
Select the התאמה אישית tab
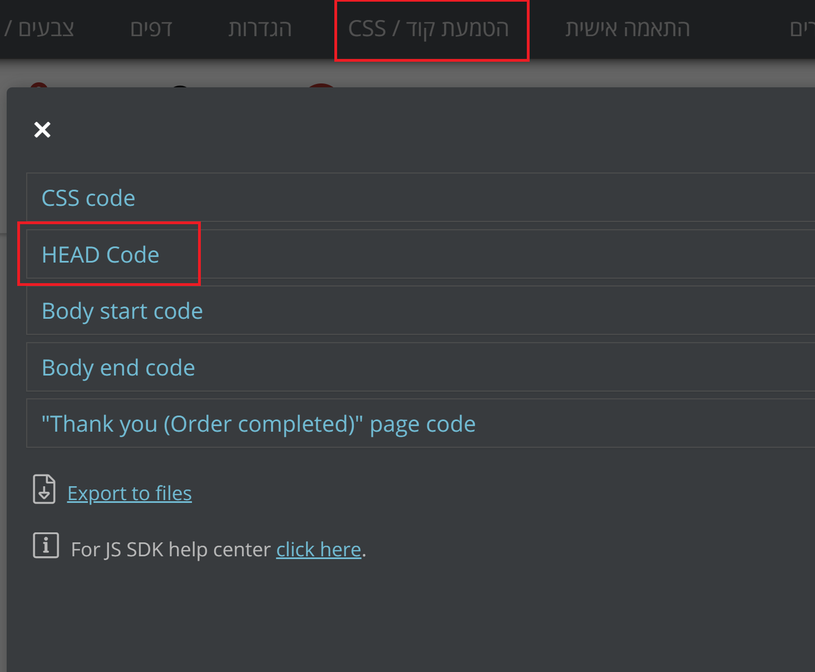click(628, 29)
